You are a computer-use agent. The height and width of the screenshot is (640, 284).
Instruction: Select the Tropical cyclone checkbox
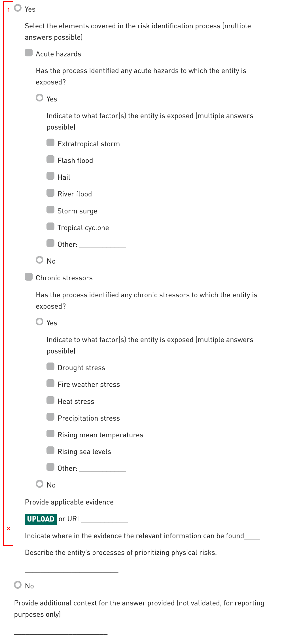point(50,226)
